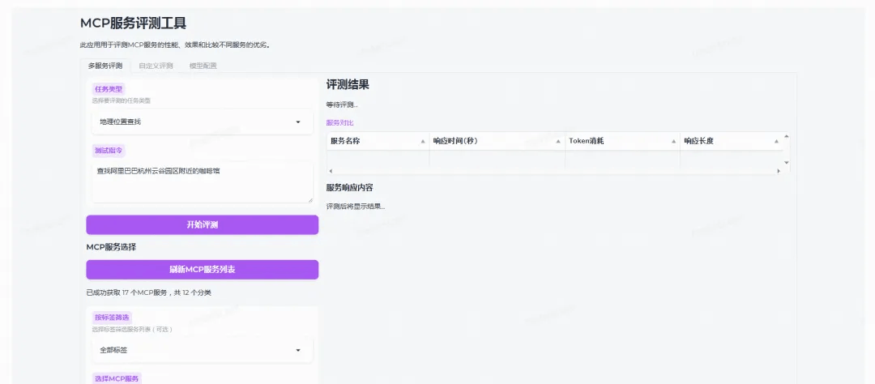Click into the 测试指令 text area
The height and width of the screenshot is (384, 875).
[x=202, y=182]
